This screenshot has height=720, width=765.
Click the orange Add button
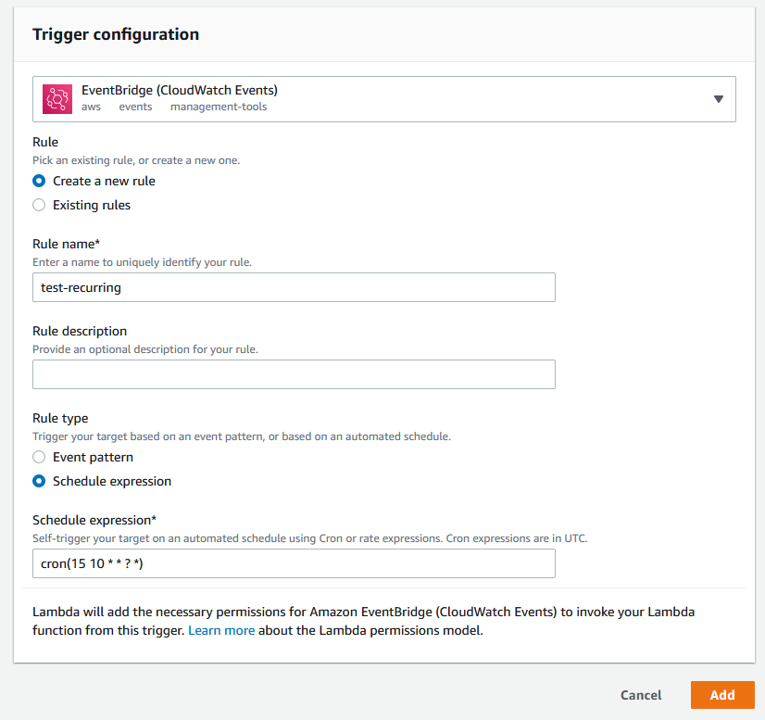[x=722, y=695]
